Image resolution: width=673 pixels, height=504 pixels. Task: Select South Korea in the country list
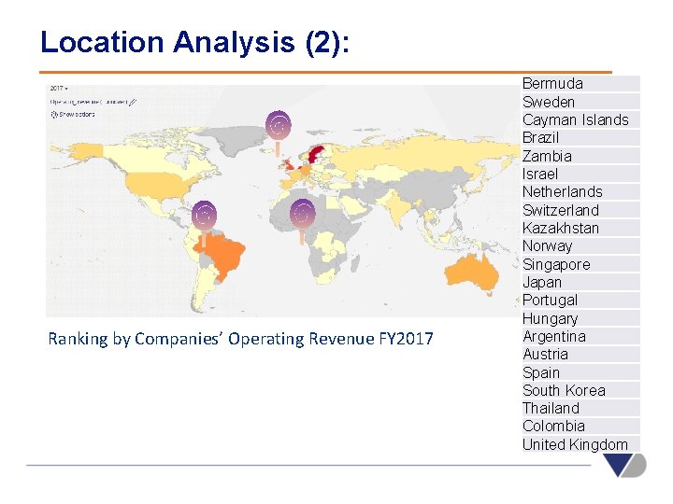(581, 390)
